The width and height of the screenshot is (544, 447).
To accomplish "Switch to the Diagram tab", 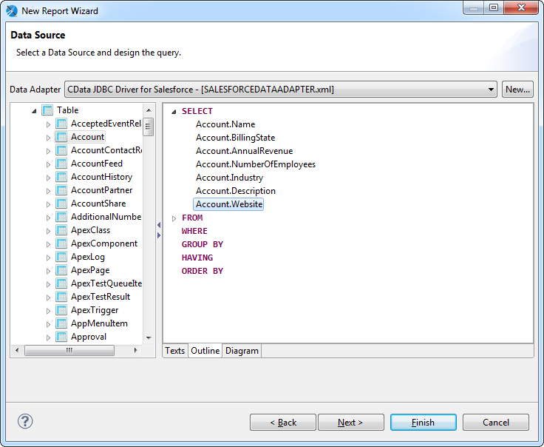I will (242, 351).
